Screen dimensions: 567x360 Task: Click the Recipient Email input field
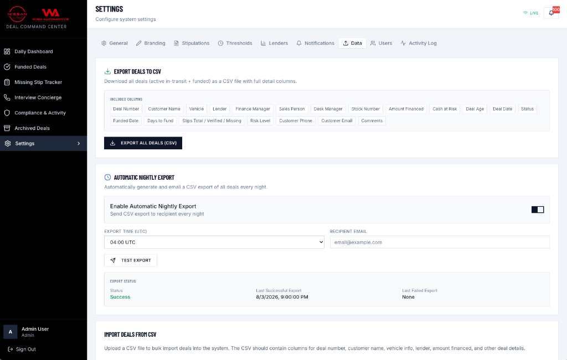click(440, 242)
